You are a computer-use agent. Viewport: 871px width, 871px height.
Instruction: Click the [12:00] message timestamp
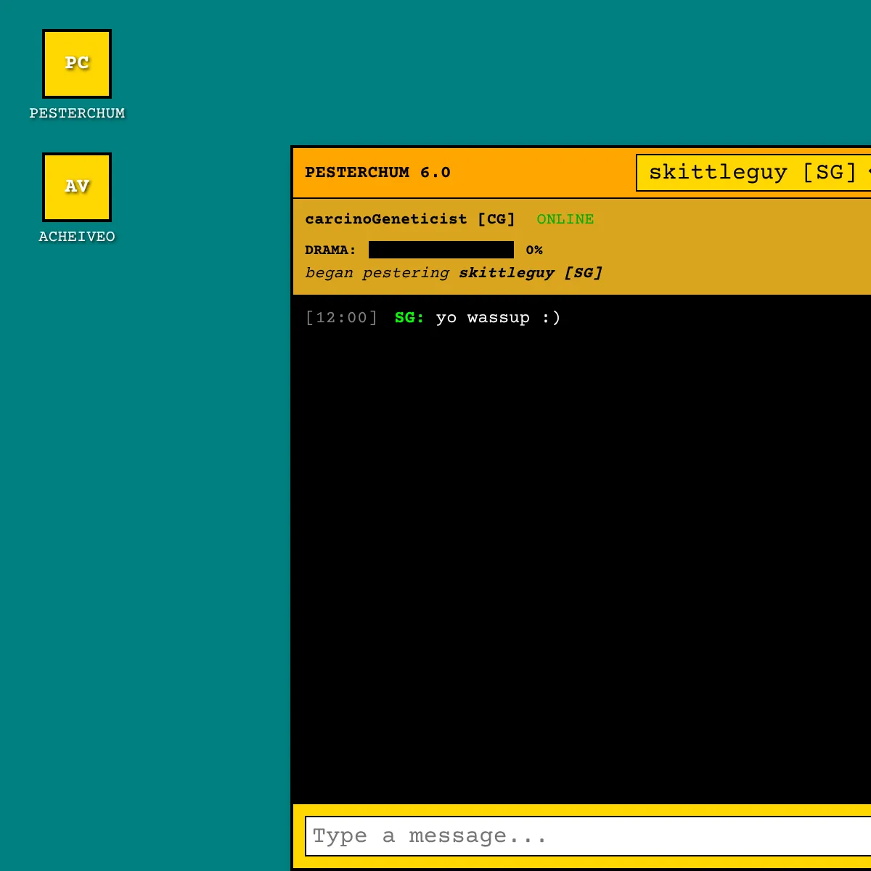pyautogui.click(x=342, y=318)
